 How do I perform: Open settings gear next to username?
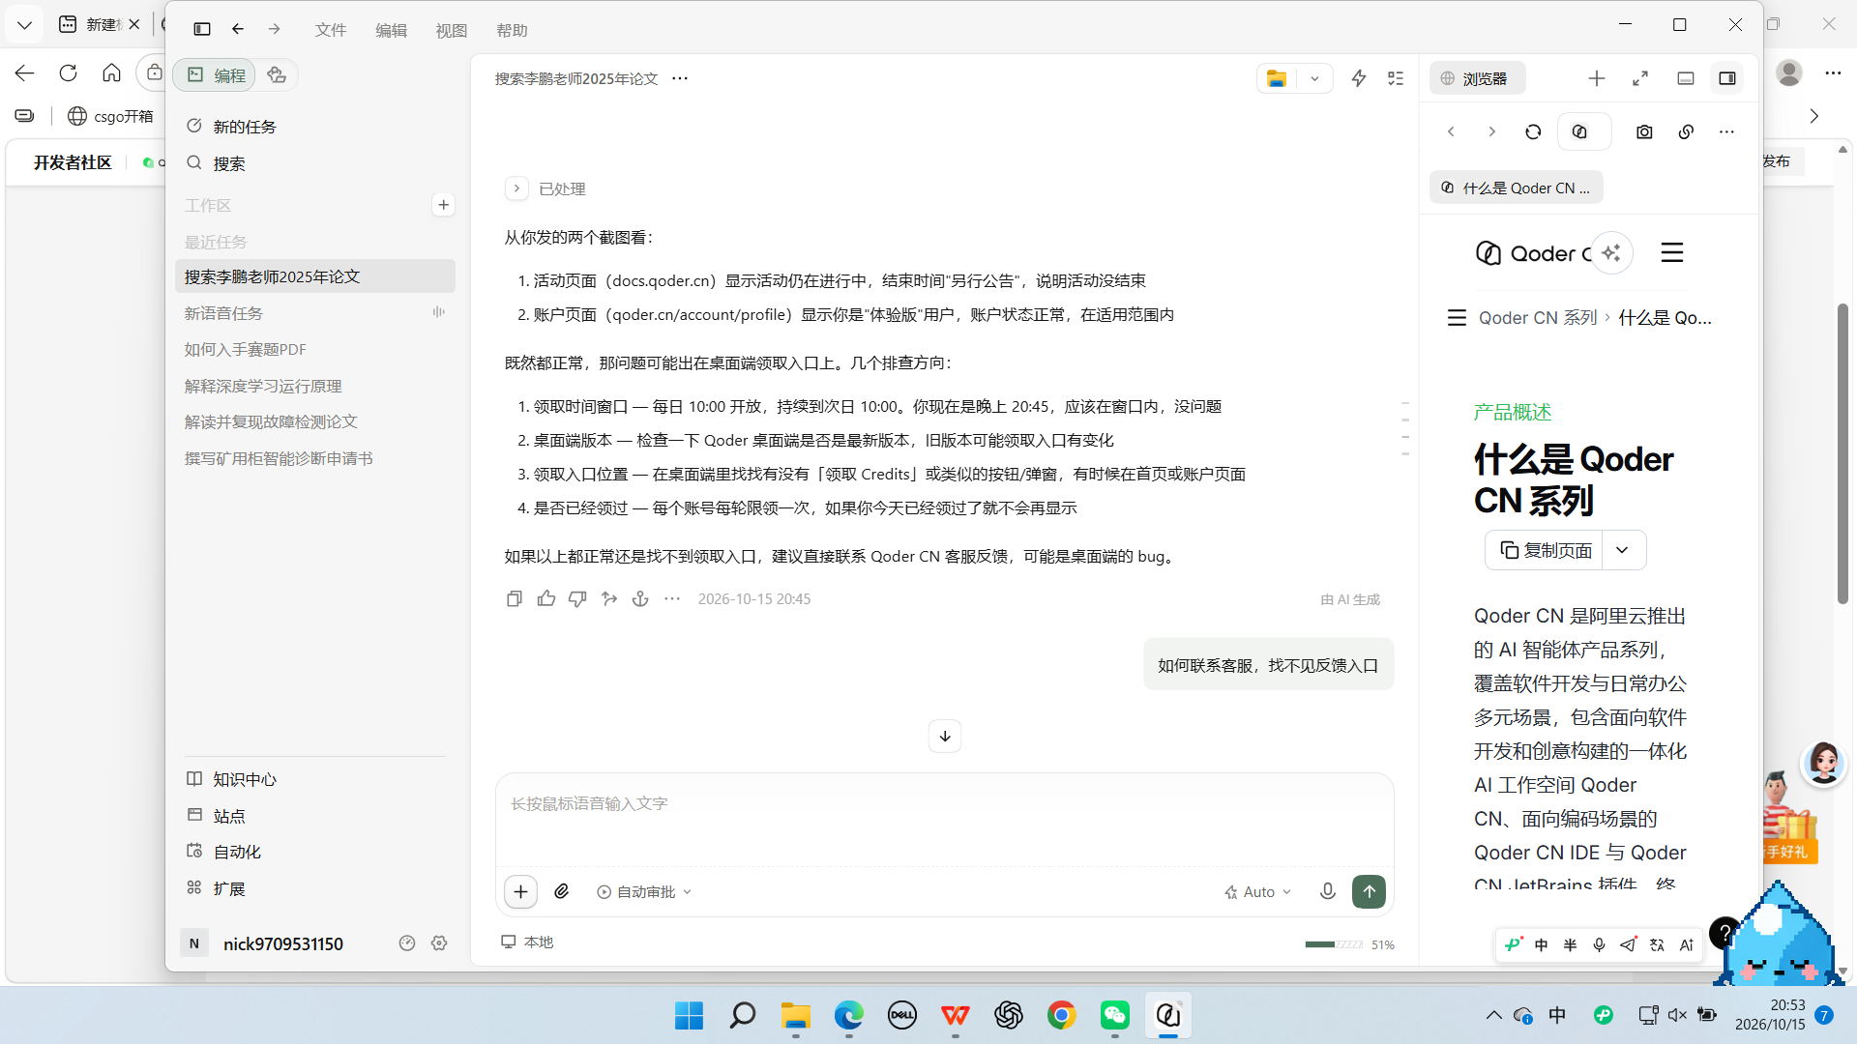point(439,943)
